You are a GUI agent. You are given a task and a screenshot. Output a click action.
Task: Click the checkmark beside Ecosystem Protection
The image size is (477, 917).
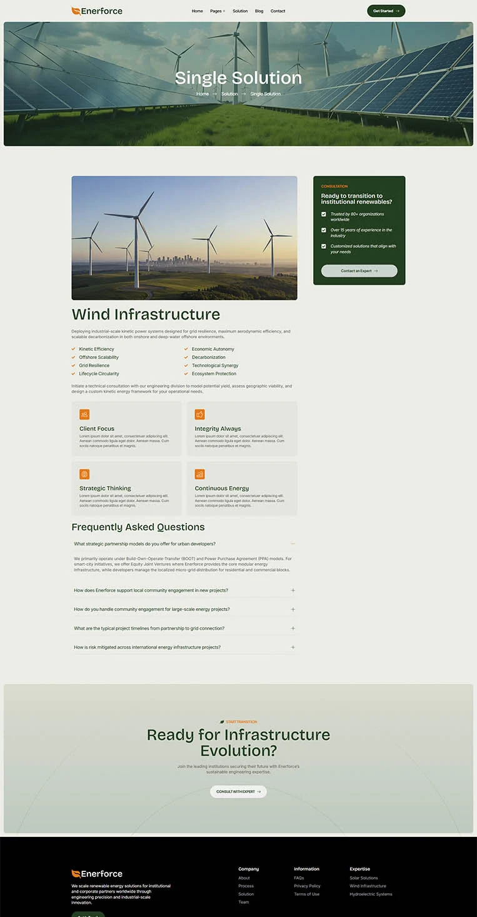coord(186,373)
